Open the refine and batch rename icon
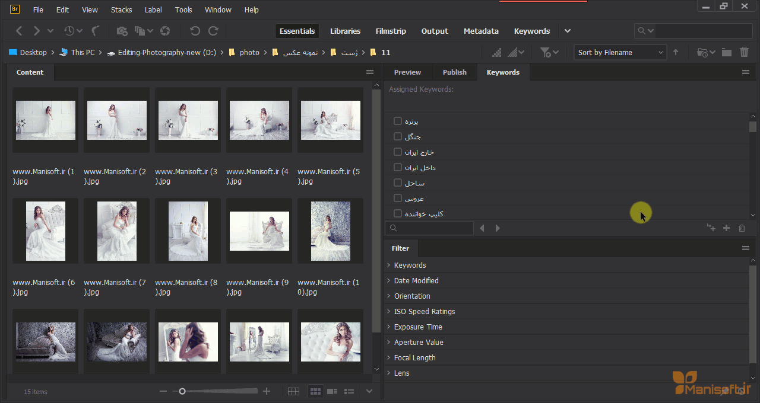This screenshot has height=403, width=760. point(140,31)
